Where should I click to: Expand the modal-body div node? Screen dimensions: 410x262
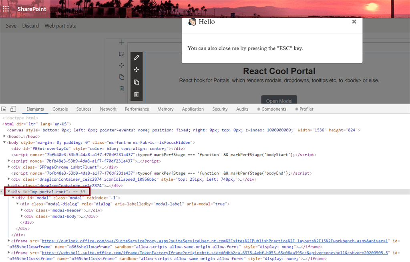[x=22, y=216]
